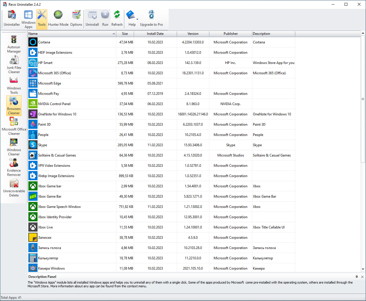Viewport: 366px width, 301px height.
Task: Click vertical scrollbar thumb
Action: tap(363, 99)
